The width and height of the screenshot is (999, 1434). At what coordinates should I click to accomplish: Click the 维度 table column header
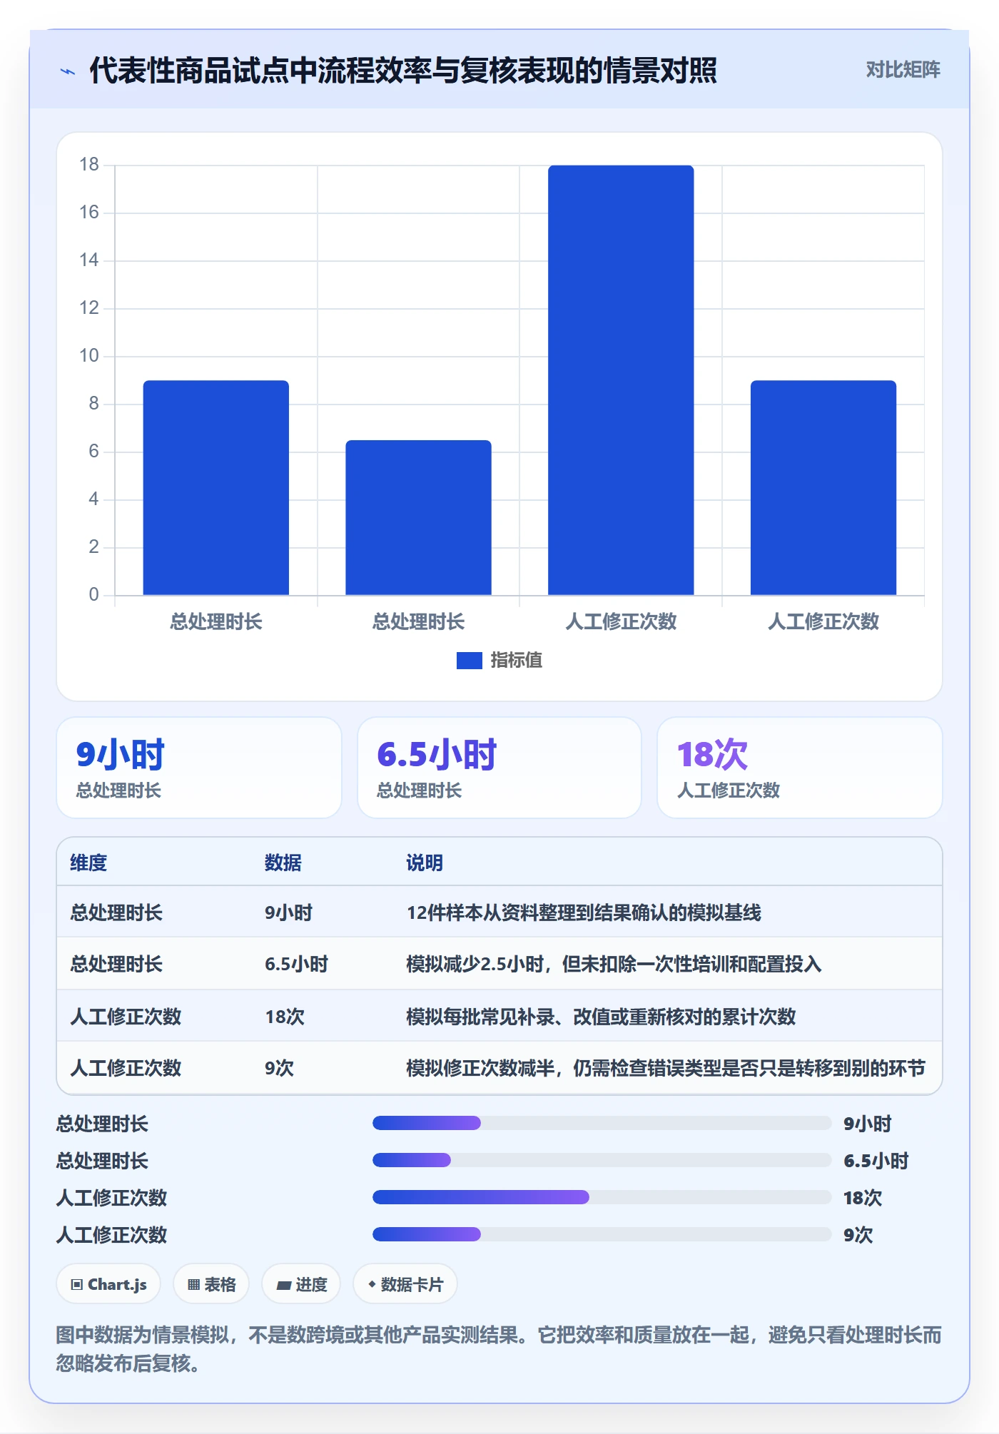tap(88, 863)
